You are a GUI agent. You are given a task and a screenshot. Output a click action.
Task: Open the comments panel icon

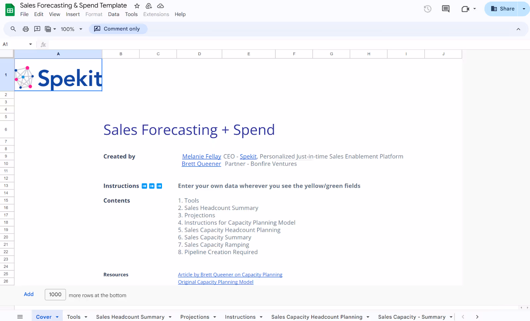click(446, 9)
